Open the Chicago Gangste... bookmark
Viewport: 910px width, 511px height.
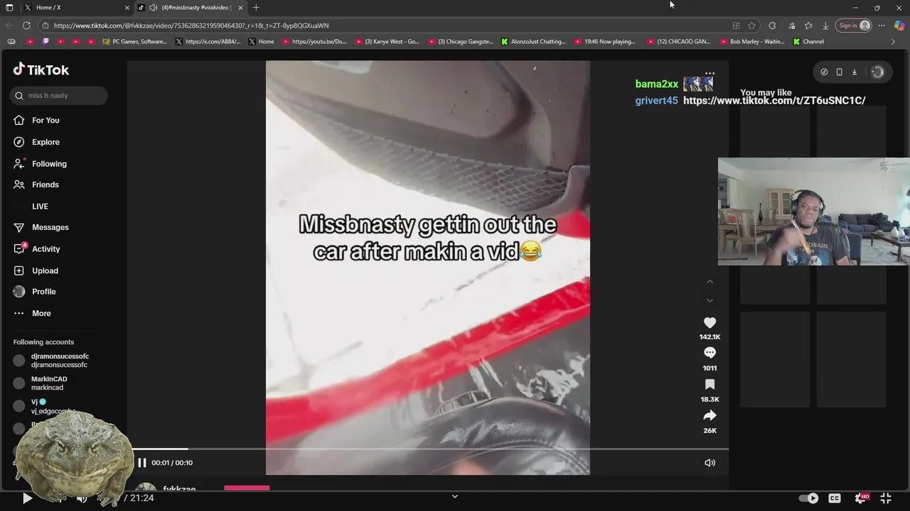point(460,42)
